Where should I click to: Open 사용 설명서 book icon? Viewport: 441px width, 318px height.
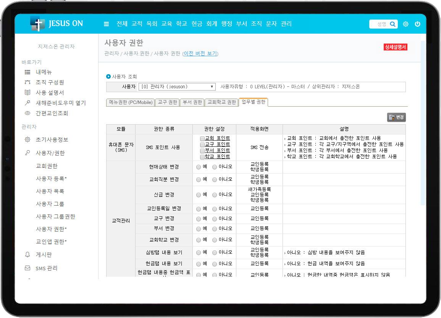[27, 92]
